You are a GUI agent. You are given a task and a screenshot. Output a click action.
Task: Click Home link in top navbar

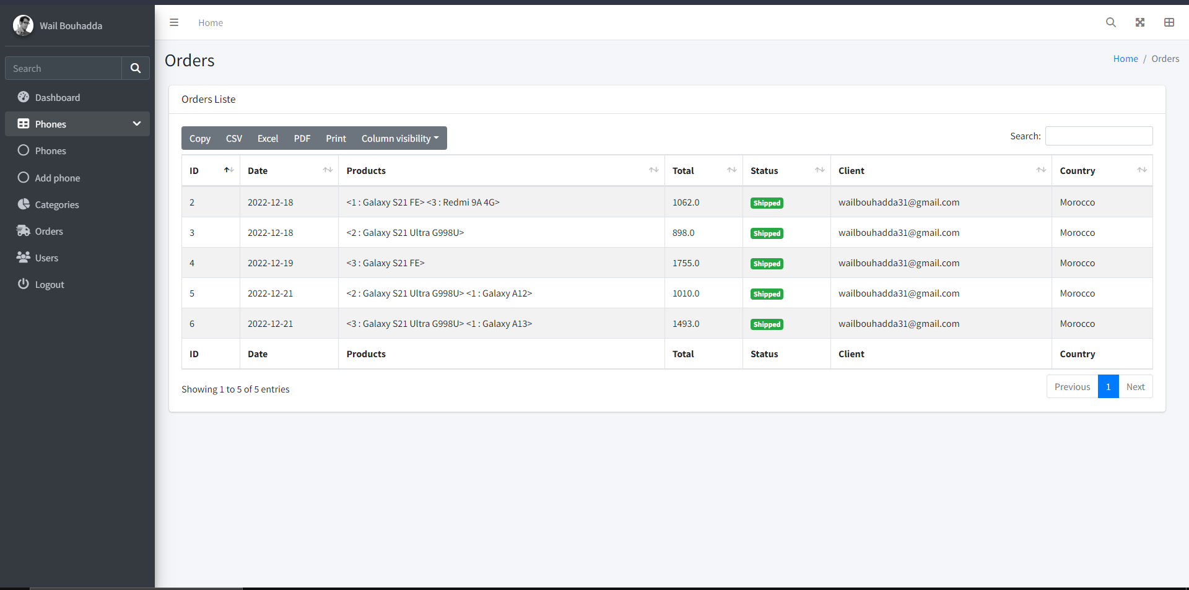[x=211, y=23]
